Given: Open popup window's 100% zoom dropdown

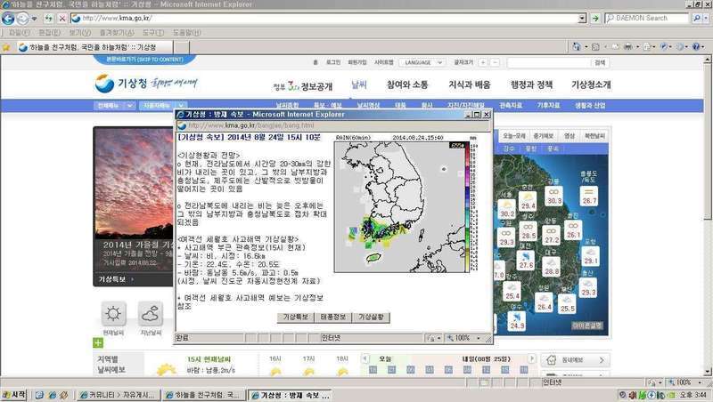Looking at the screenshot, I should (478, 338).
